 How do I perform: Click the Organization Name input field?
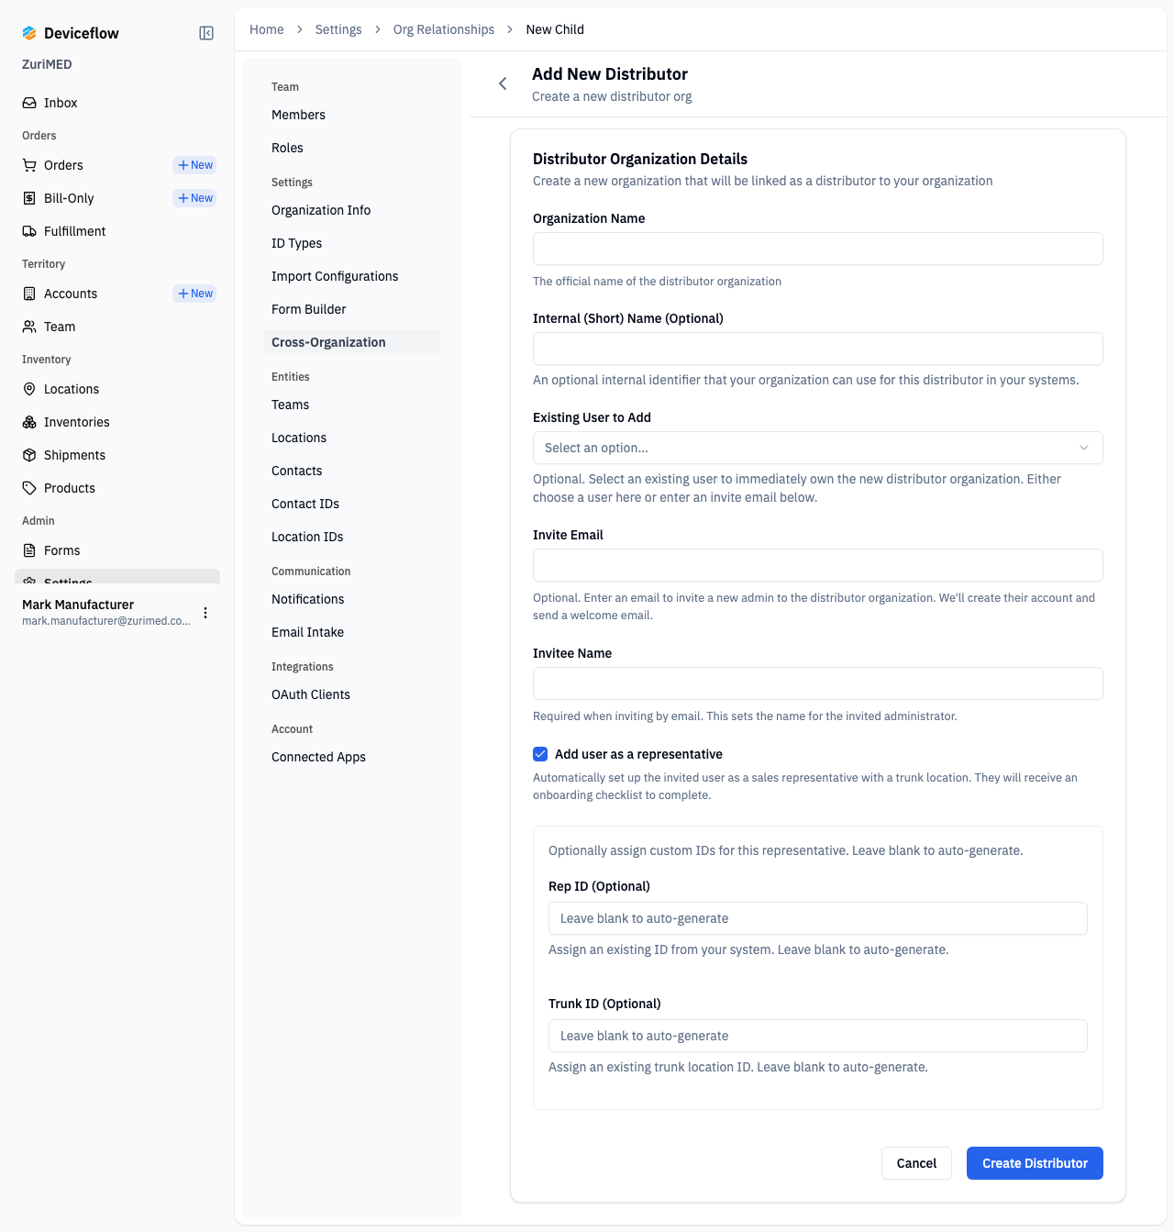pyautogui.click(x=818, y=249)
